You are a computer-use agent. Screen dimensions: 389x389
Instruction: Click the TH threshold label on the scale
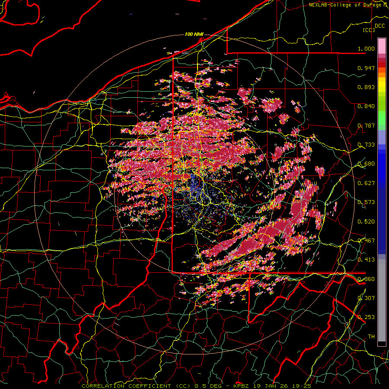pos(371,337)
